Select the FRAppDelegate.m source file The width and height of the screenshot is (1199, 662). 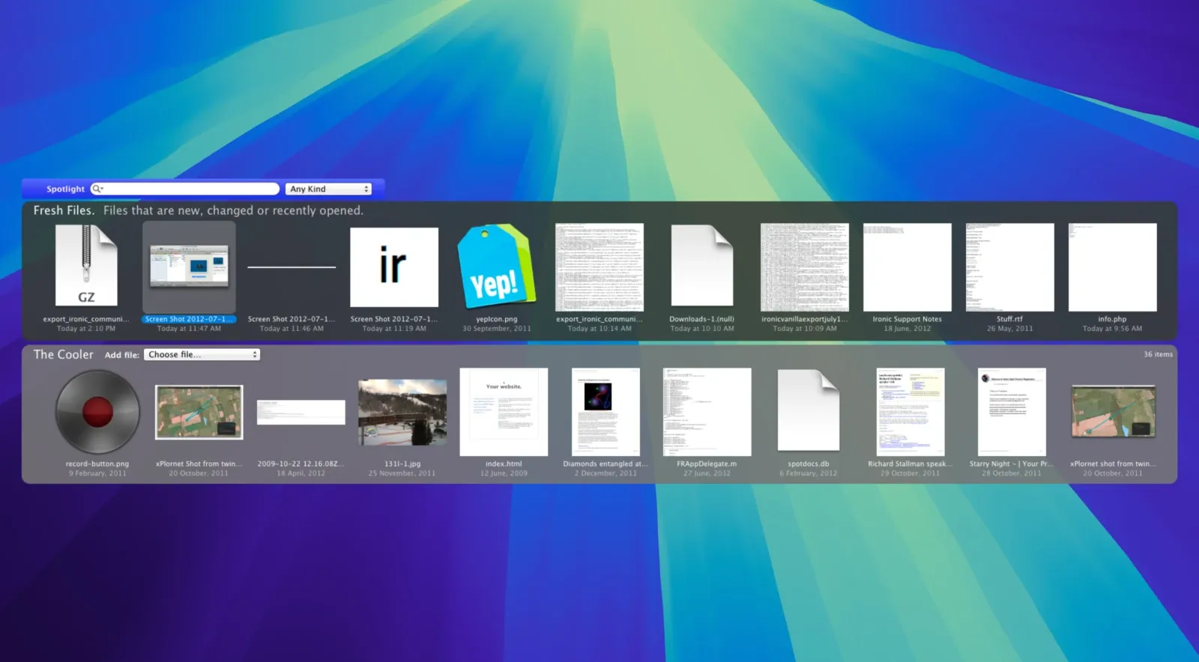(707, 412)
